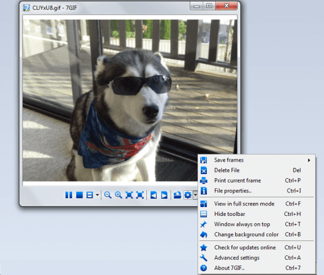The width and height of the screenshot is (324, 275).
Task: Click the CLIYxU8.gif - 7GIF title text
Action: click(x=54, y=8)
